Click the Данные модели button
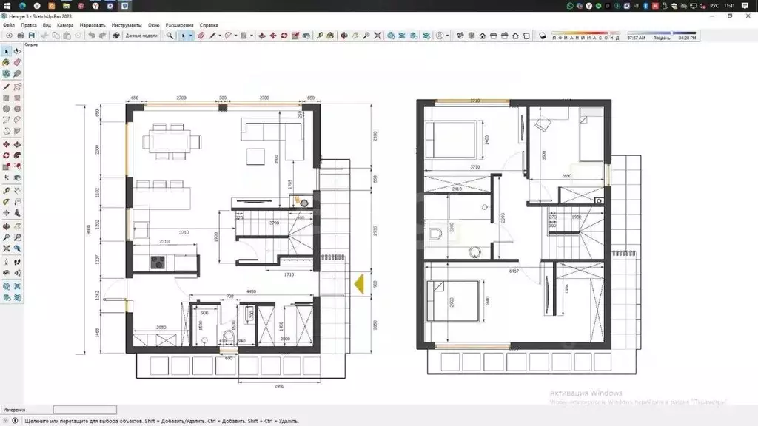This screenshot has height=426, width=758. pos(141,35)
